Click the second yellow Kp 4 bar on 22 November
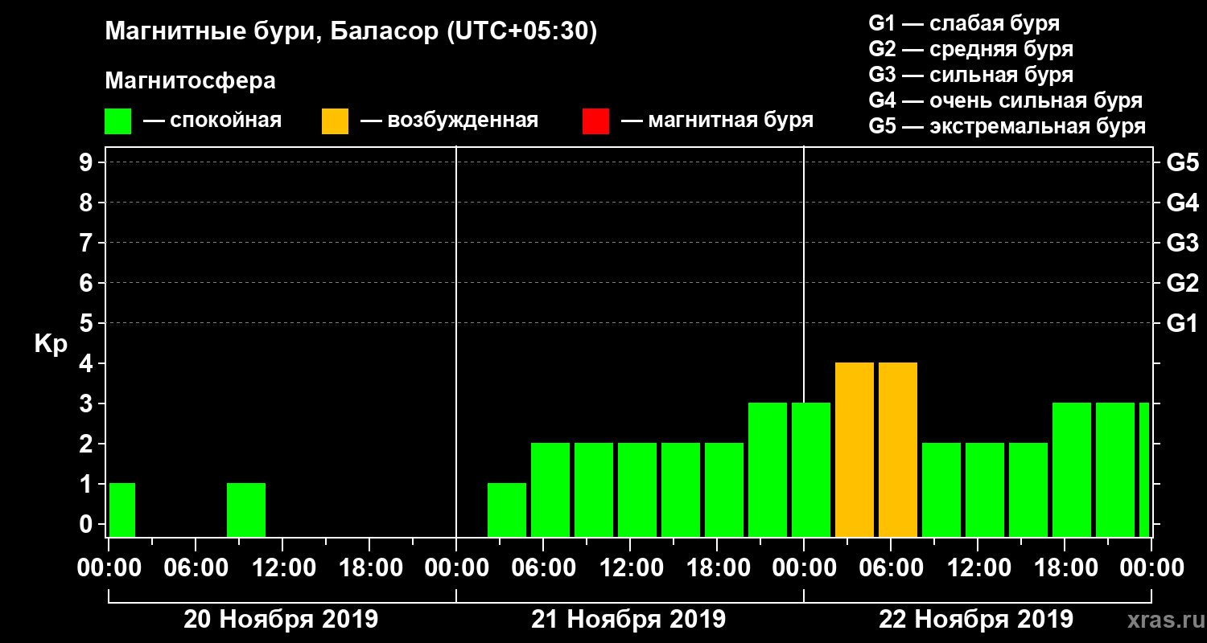1207x643 pixels. [898, 449]
